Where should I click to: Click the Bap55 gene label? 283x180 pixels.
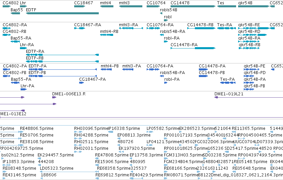tap(17, 10)
